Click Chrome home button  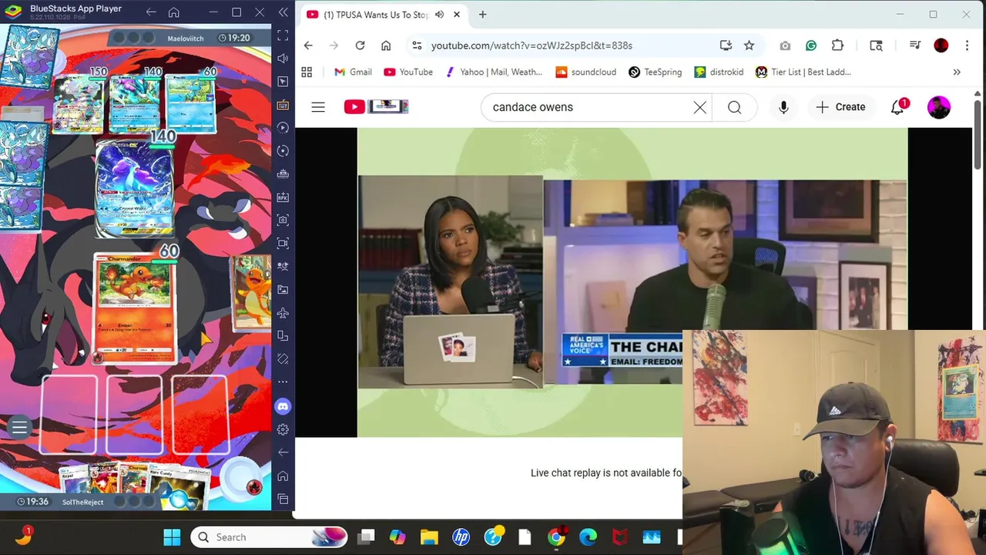pos(386,45)
